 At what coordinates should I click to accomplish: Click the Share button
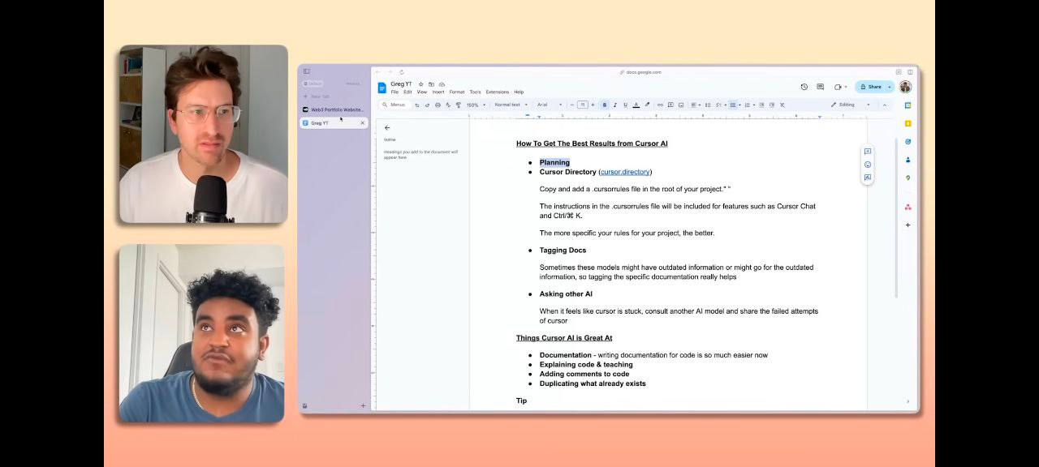point(870,87)
